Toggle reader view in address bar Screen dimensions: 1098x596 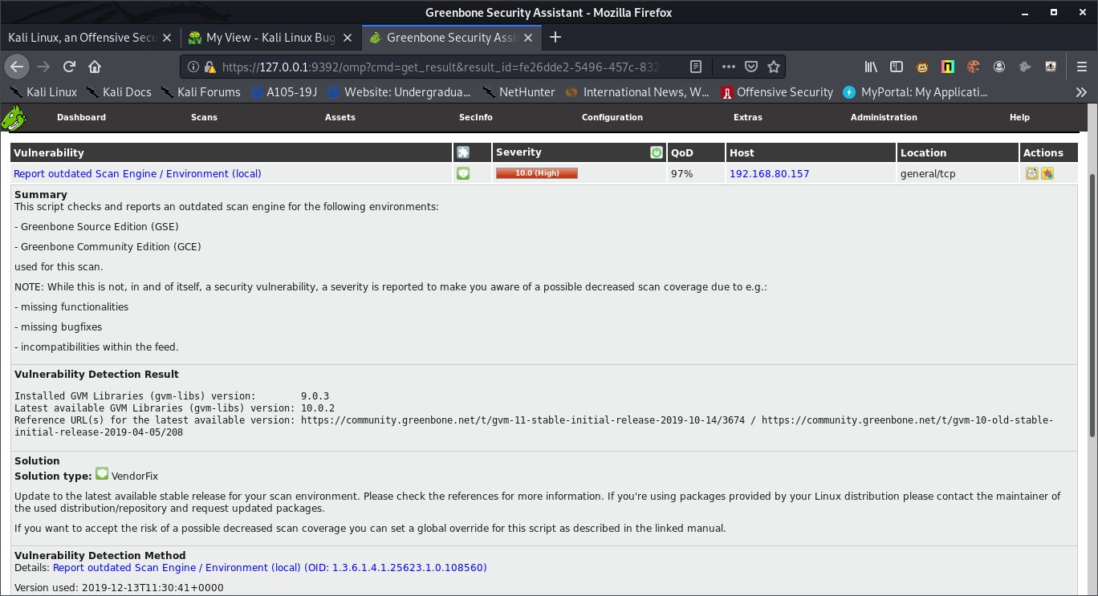pyautogui.click(x=697, y=67)
